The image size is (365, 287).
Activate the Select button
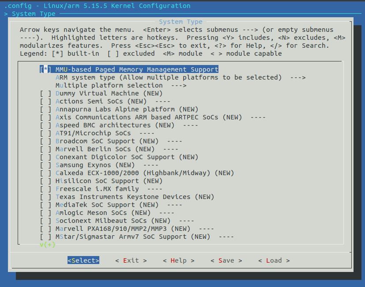click(x=83, y=260)
